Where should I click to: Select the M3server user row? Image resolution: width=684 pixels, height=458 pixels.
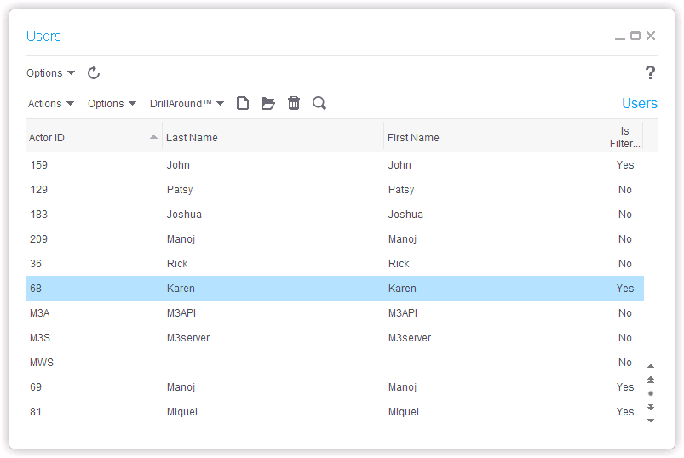click(x=332, y=338)
